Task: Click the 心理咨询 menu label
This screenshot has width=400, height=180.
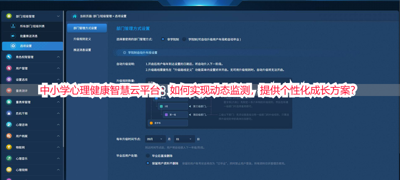Action: click(x=22, y=124)
